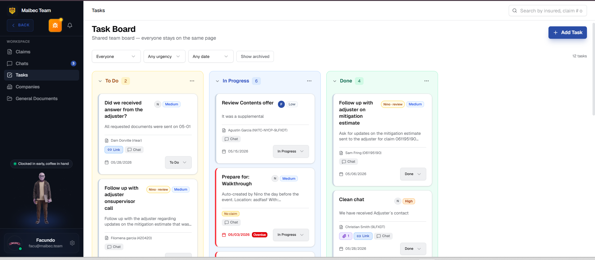Open Companies in sidebar

(x=42, y=87)
